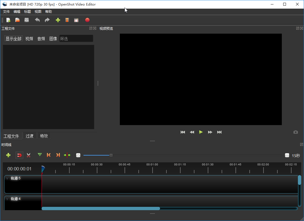Adjust the timeline zoom slider

(111, 155)
